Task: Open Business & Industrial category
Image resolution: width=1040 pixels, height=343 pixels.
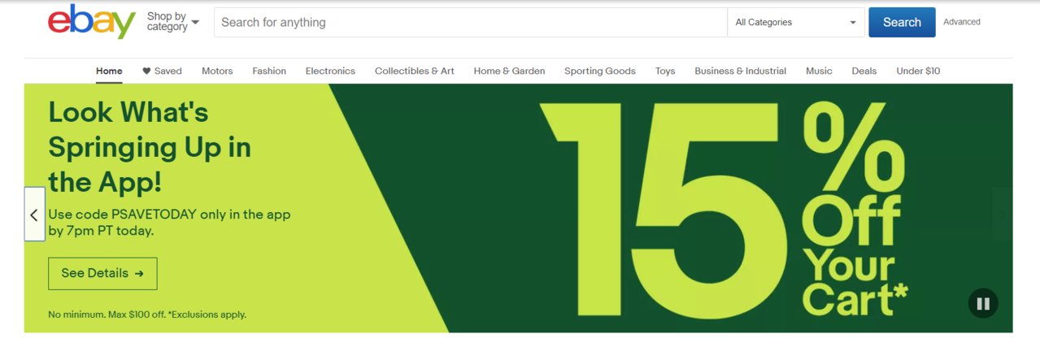Action: coord(740,71)
